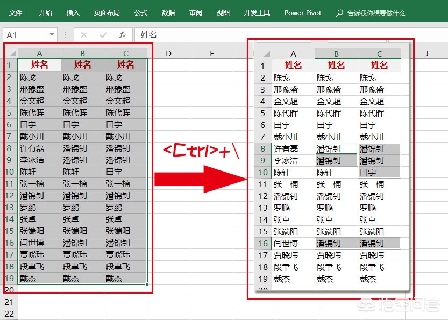Select row 10 header in left sheet
This screenshot has height=320, width=448.
click(9, 172)
